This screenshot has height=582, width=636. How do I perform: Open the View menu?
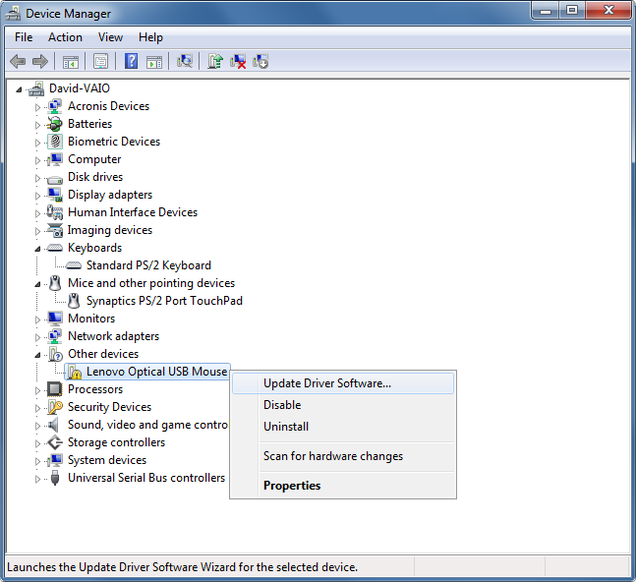(110, 37)
